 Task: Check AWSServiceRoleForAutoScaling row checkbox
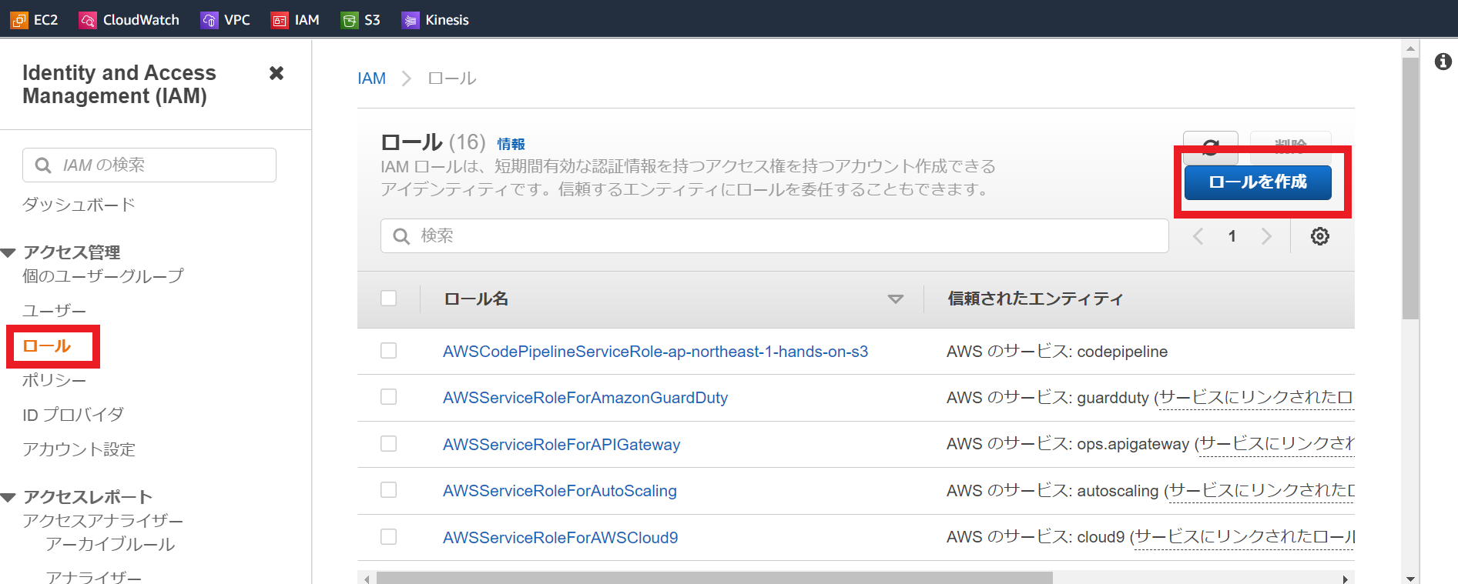389,490
